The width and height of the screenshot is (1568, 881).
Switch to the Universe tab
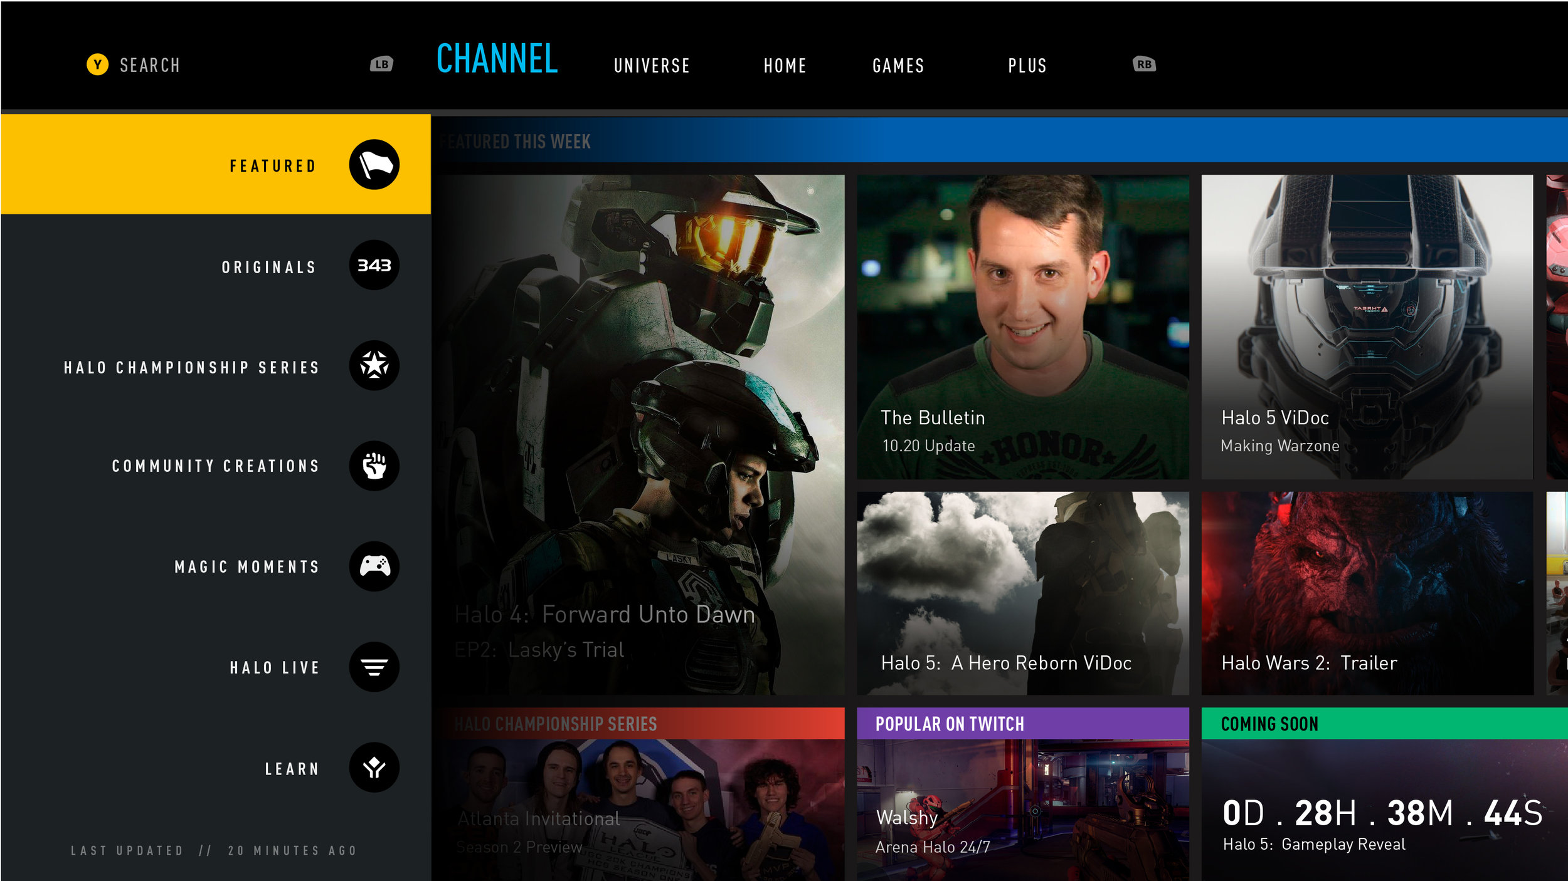point(652,66)
